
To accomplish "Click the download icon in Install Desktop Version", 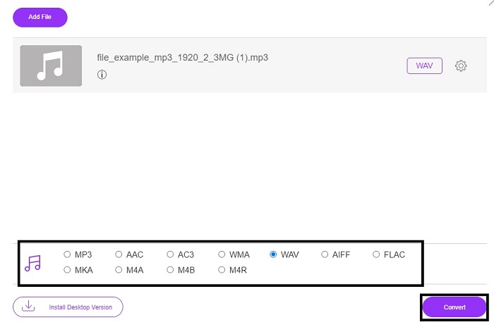I will (28, 306).
